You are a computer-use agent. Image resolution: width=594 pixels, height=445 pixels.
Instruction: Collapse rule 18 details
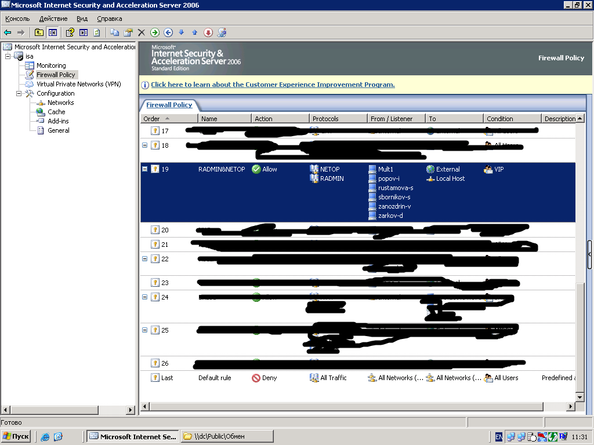(x=144, y=145)
